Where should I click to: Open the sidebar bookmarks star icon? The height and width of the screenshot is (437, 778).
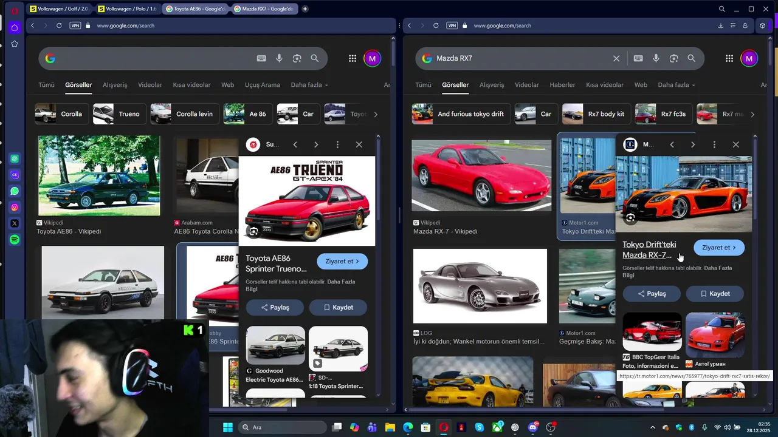coord(15,44)
